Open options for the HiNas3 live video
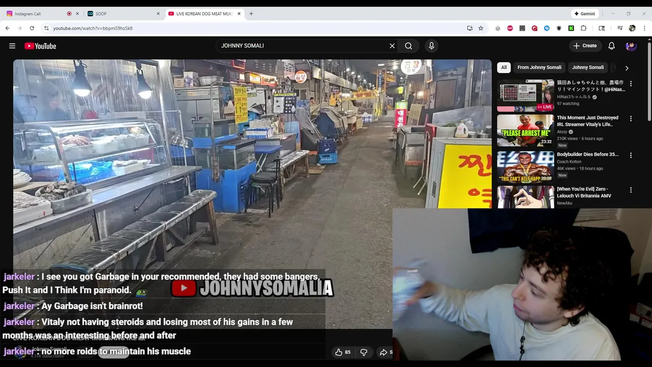The image size is (652, 367). click(x=631, y=83)
